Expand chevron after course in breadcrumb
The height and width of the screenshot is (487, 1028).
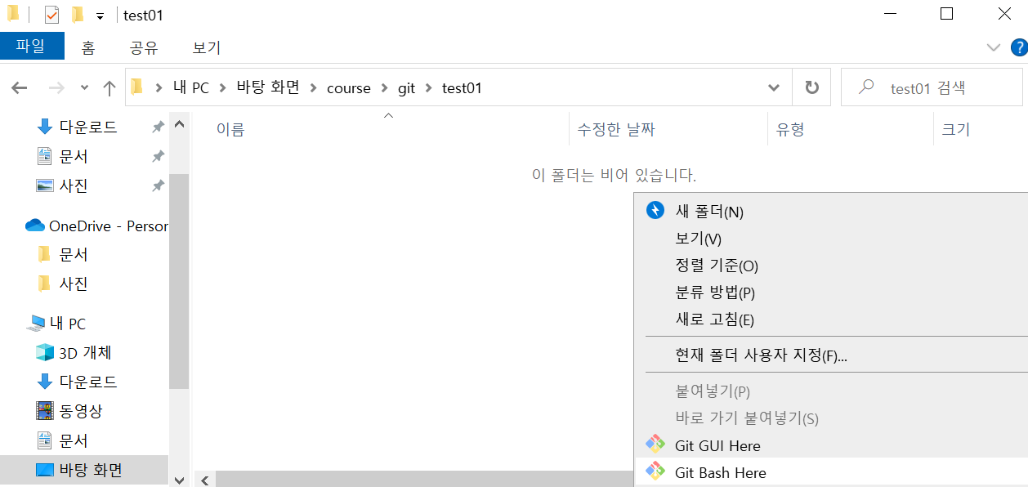point(384,87)
